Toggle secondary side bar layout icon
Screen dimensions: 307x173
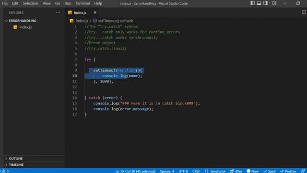point(265,3)
